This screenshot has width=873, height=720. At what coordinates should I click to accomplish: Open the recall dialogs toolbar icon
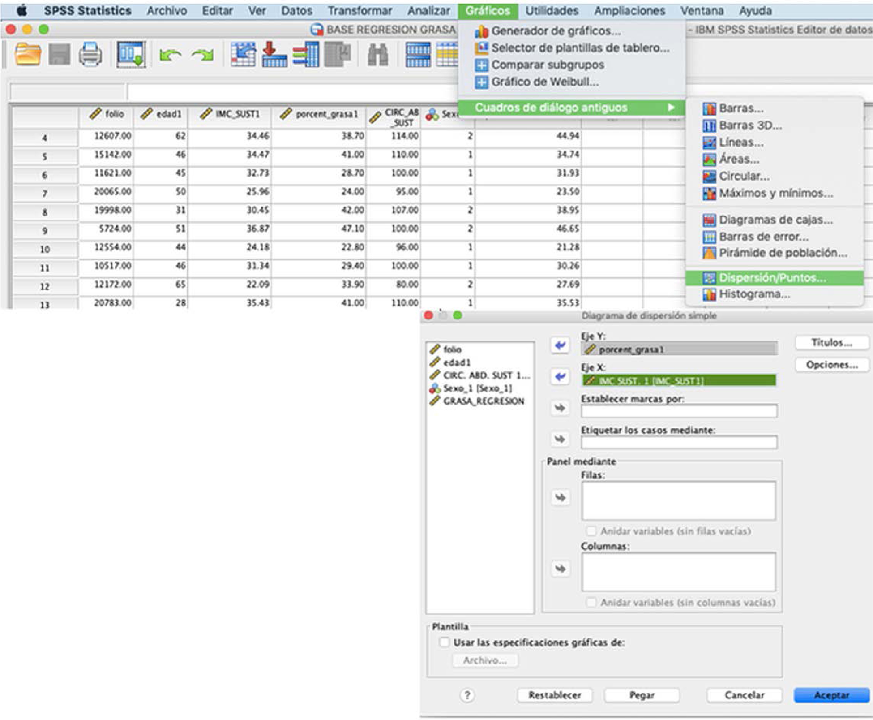point(131,55)
